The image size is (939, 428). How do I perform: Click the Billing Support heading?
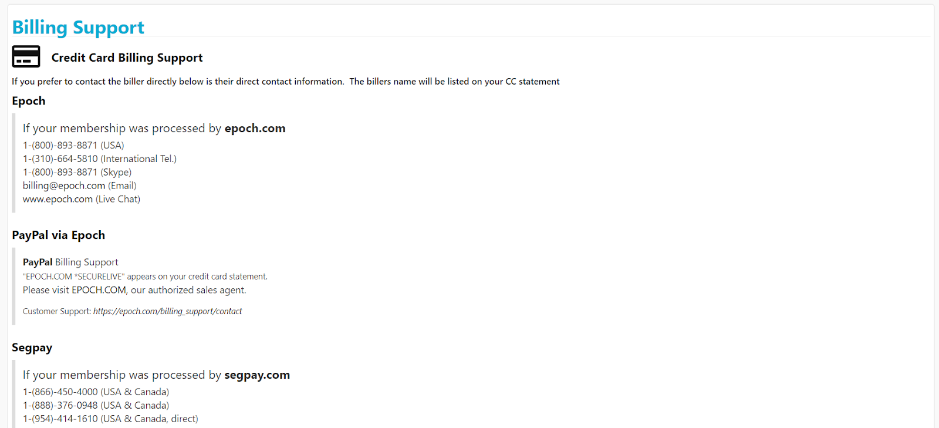78,28
